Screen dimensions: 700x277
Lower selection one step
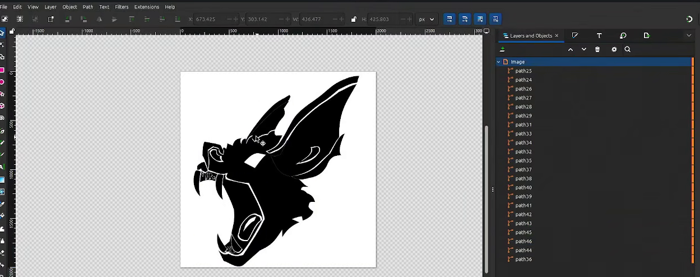163,19
